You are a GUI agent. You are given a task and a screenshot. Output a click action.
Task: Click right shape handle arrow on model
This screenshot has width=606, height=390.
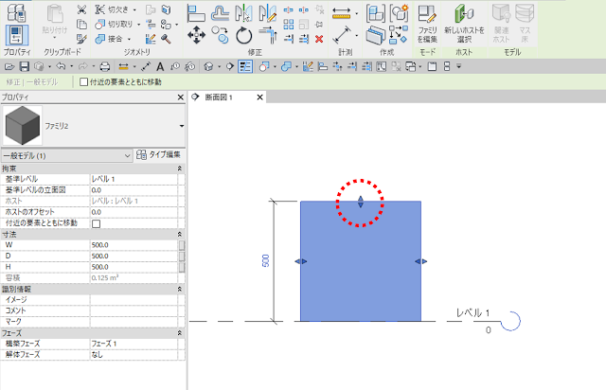[x=421, y=261]
